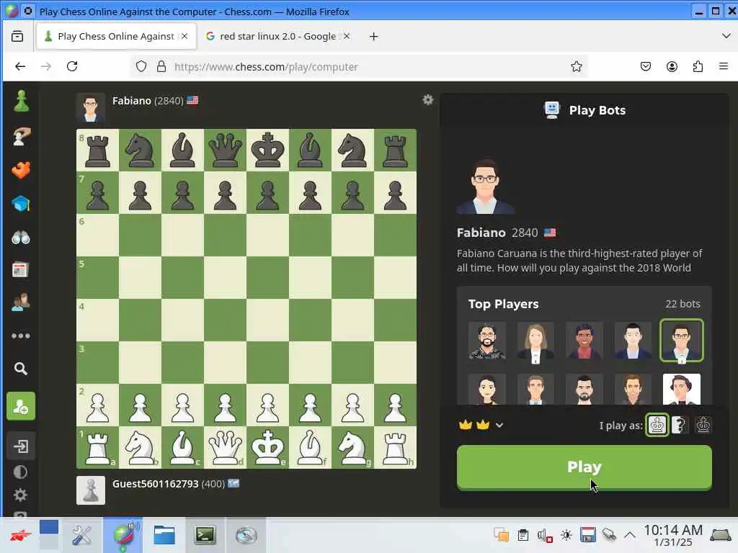This screenshot has height=553, width=738.
Task: Open Firefox hamburger application menu
Action: [x=724, y=66]
